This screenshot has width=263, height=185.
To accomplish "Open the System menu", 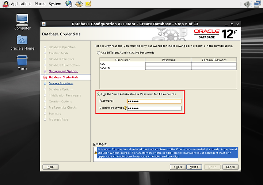I will tap(55, 4).
